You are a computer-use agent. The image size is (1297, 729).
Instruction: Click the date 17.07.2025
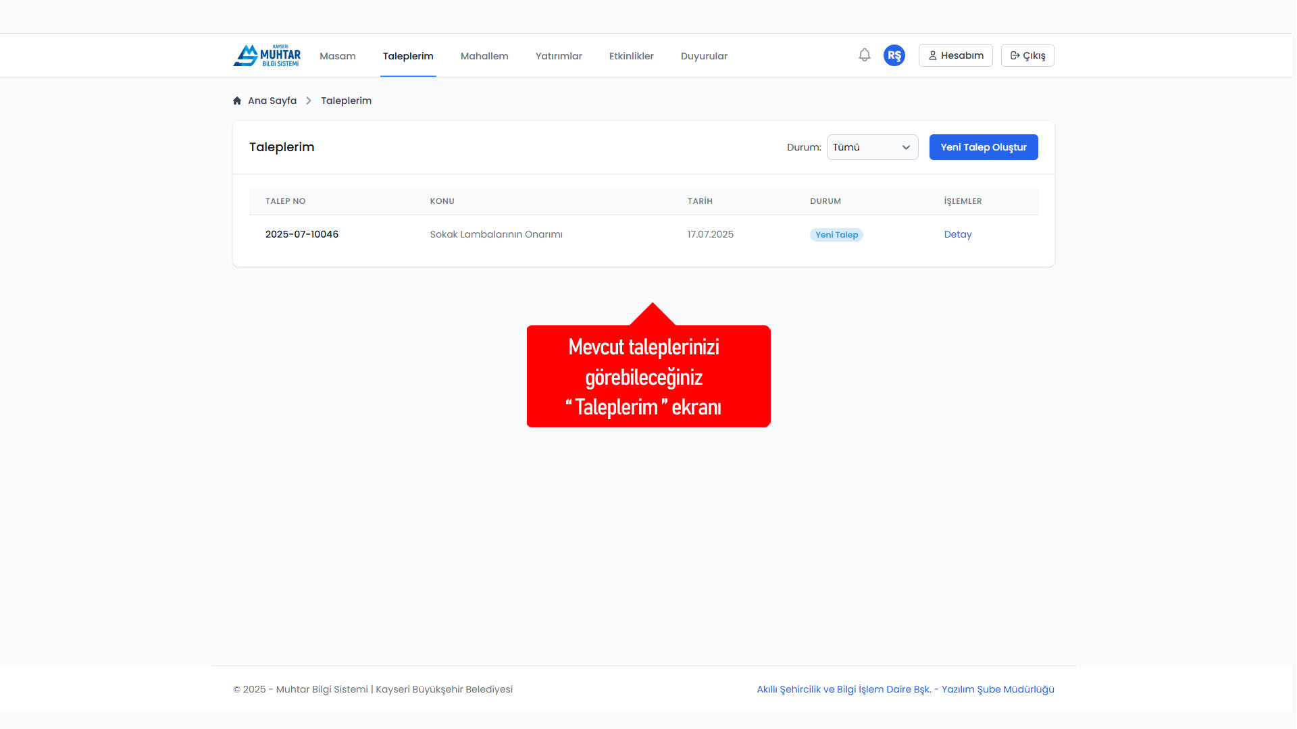[711, 234]
